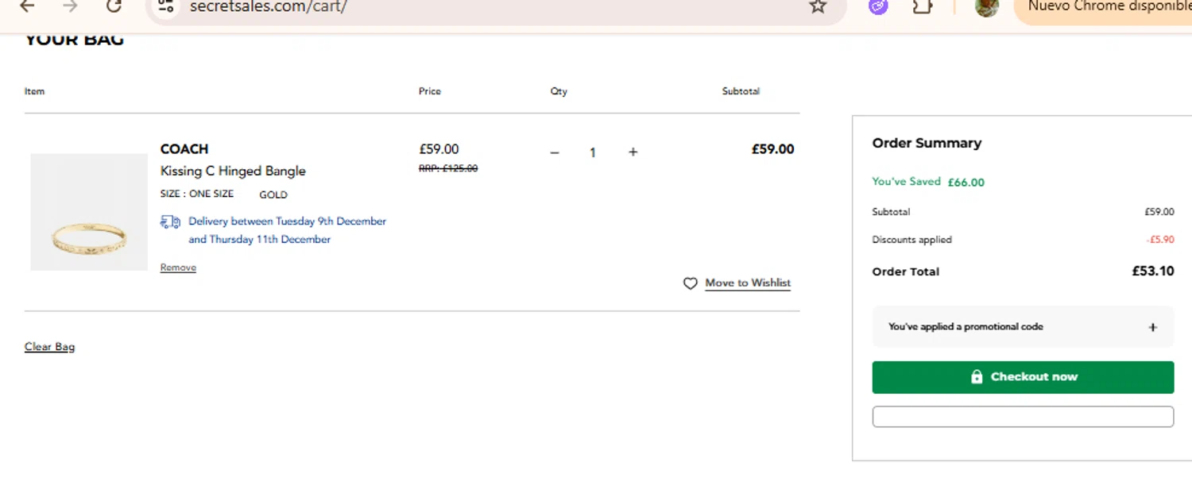Click the browser forward arrow
This screenshot has height=497, width=1192.
[x=71, y=6]
